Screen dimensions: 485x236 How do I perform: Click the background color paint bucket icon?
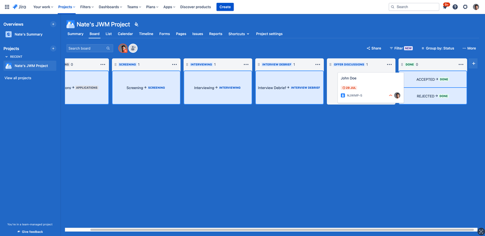(x=136, y=24)
